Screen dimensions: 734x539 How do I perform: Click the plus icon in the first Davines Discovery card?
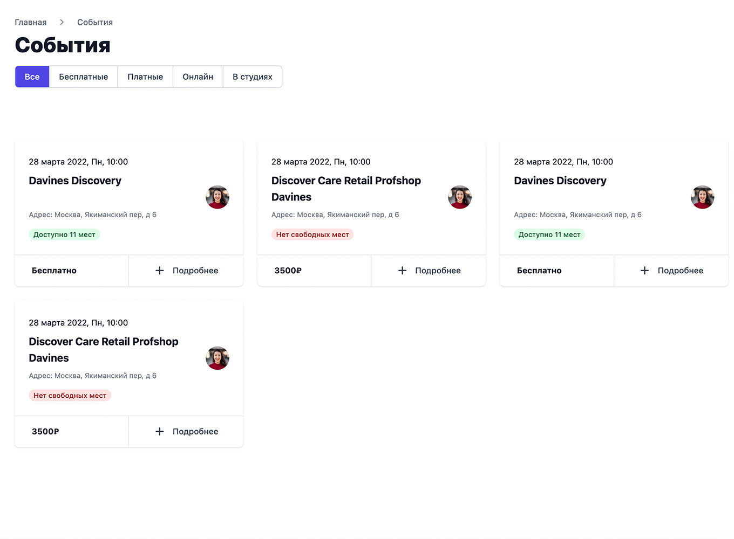[160, 271]
